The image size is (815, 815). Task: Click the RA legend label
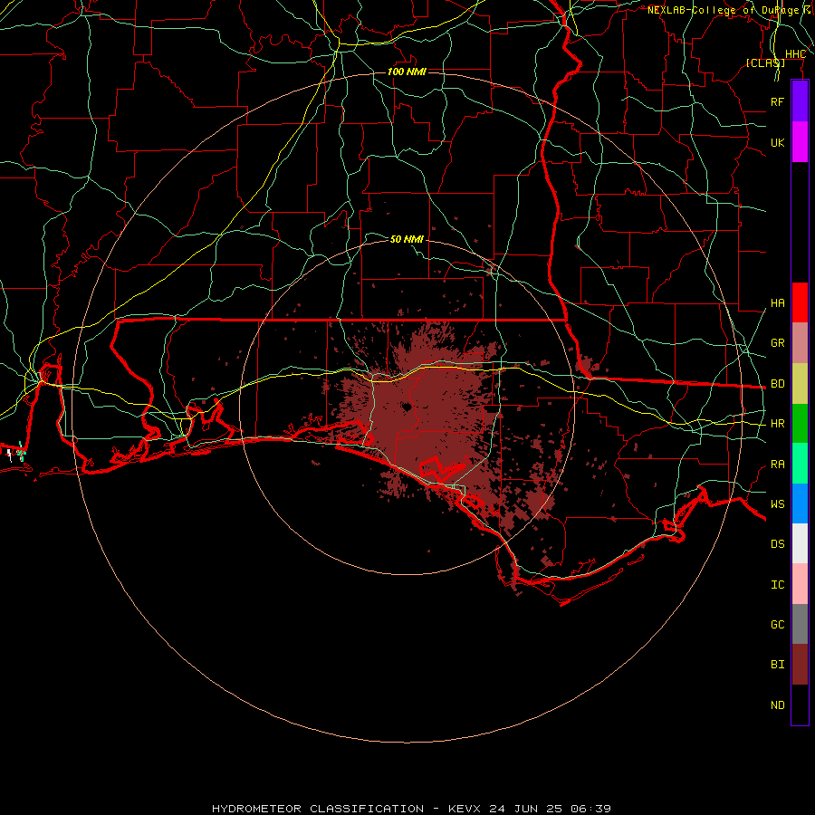click(777, 465)
